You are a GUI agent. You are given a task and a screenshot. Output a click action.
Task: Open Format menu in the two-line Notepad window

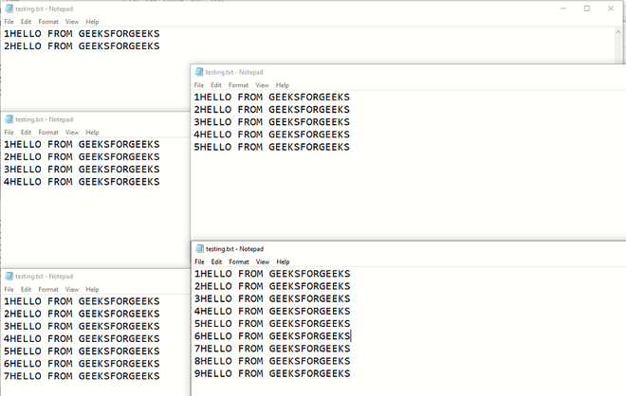[x=48, y=22]
